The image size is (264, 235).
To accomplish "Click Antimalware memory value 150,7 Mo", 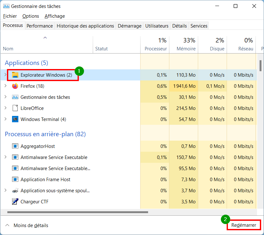I will click(x=186, y=157).
